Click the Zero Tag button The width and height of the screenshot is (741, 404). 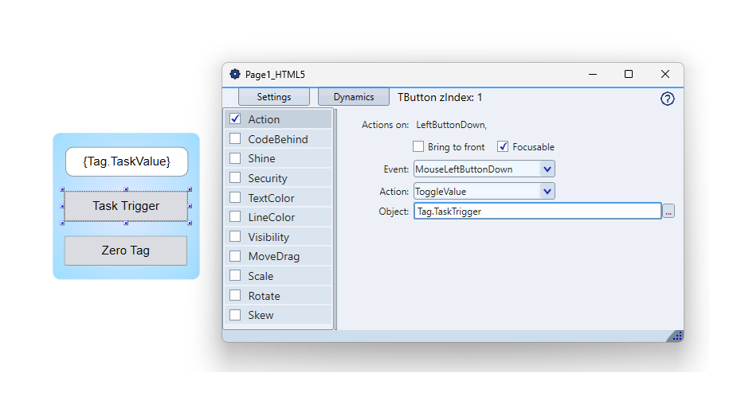126,251
